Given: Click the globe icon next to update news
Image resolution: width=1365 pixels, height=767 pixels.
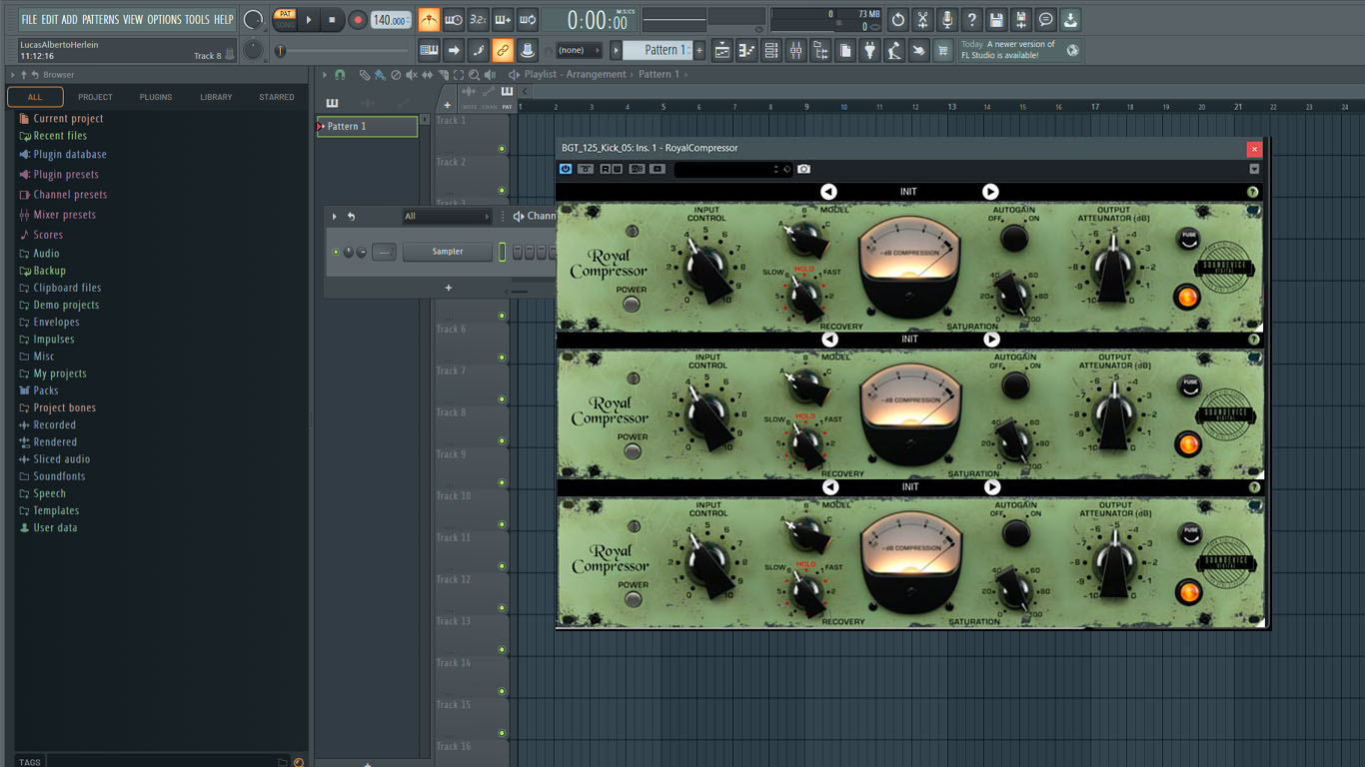Looking at the screenshot, I should tap(1072, 50).
